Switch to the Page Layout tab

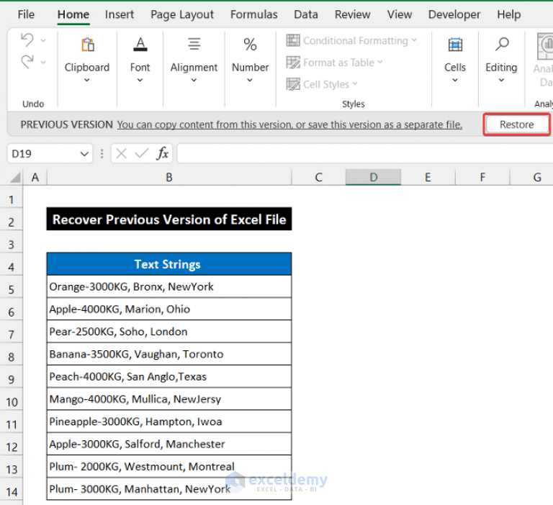[182, 14]
